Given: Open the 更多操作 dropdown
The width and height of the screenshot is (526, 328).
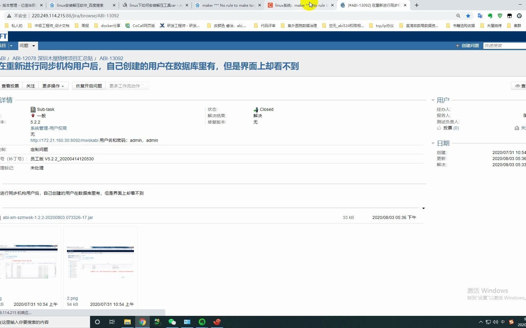Looking at the screenshot, I should pyautogui.click(x=53, y=86).
